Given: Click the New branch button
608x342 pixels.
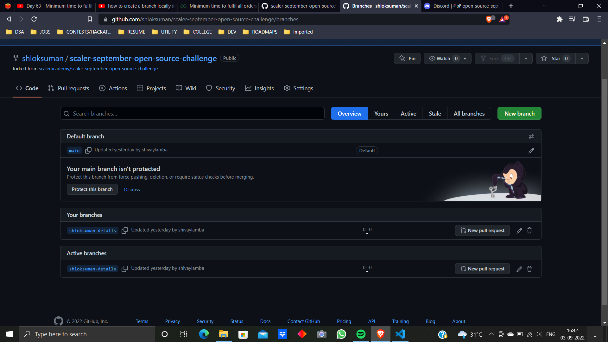Looking at the screenshot, I should pos(519,113).
